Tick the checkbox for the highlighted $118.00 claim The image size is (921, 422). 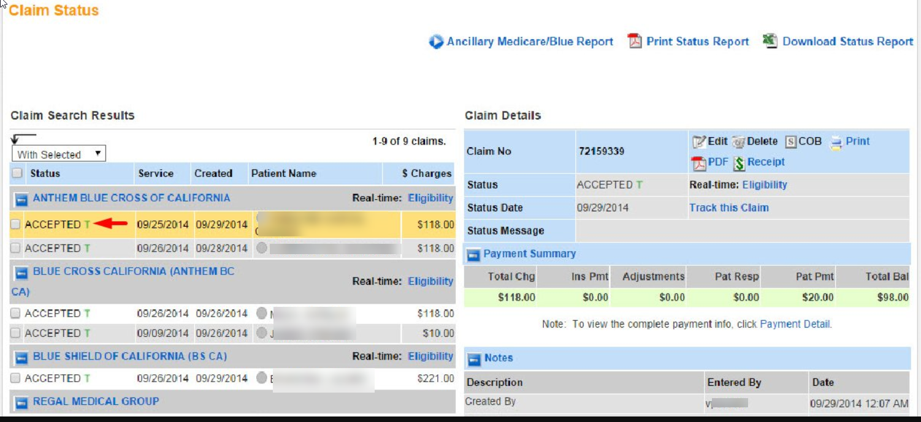pyautogui.click(x=16, y=225)
